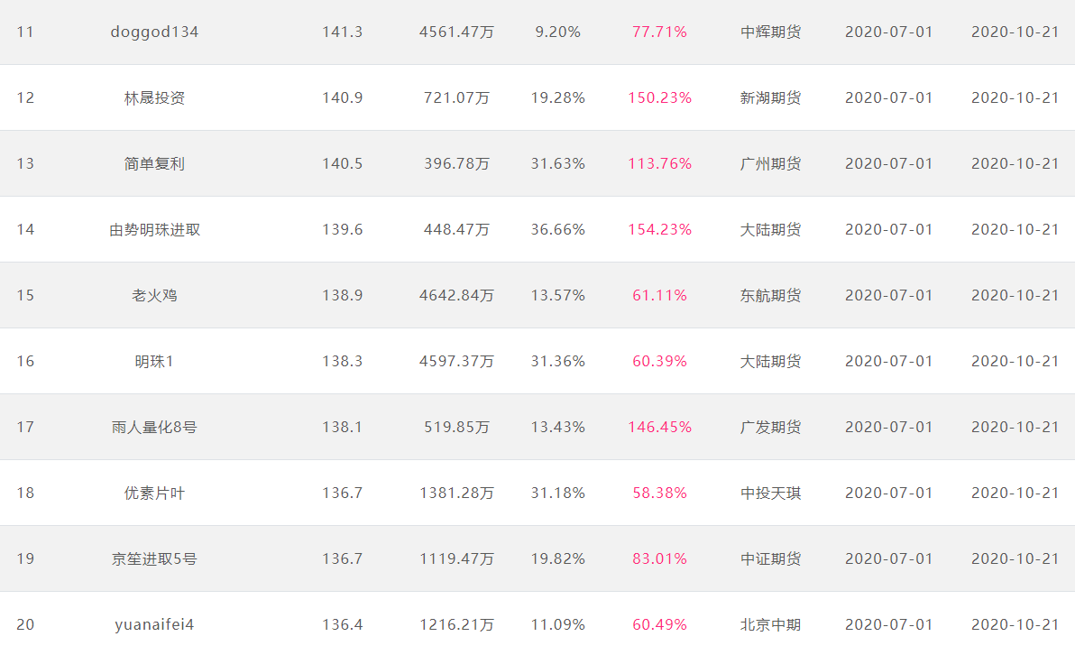Click the 老火鸡 account name
1075x655 pixels.
click(154, 296)
